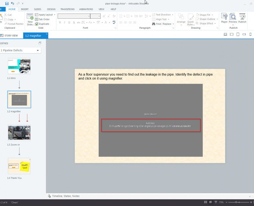
Task: Toggle bold formatting
Action: (x=60, y=22)
